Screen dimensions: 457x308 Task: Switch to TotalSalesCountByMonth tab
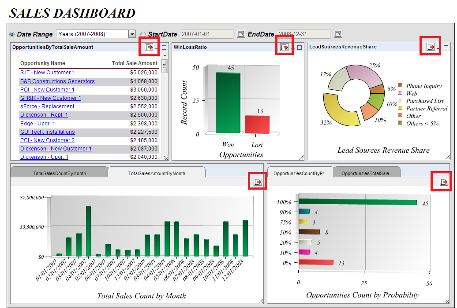point(59,173)
